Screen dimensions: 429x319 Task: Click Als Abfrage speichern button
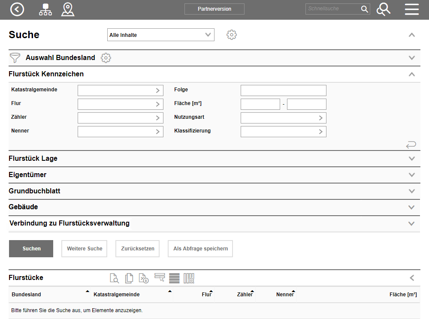[200, 249]
